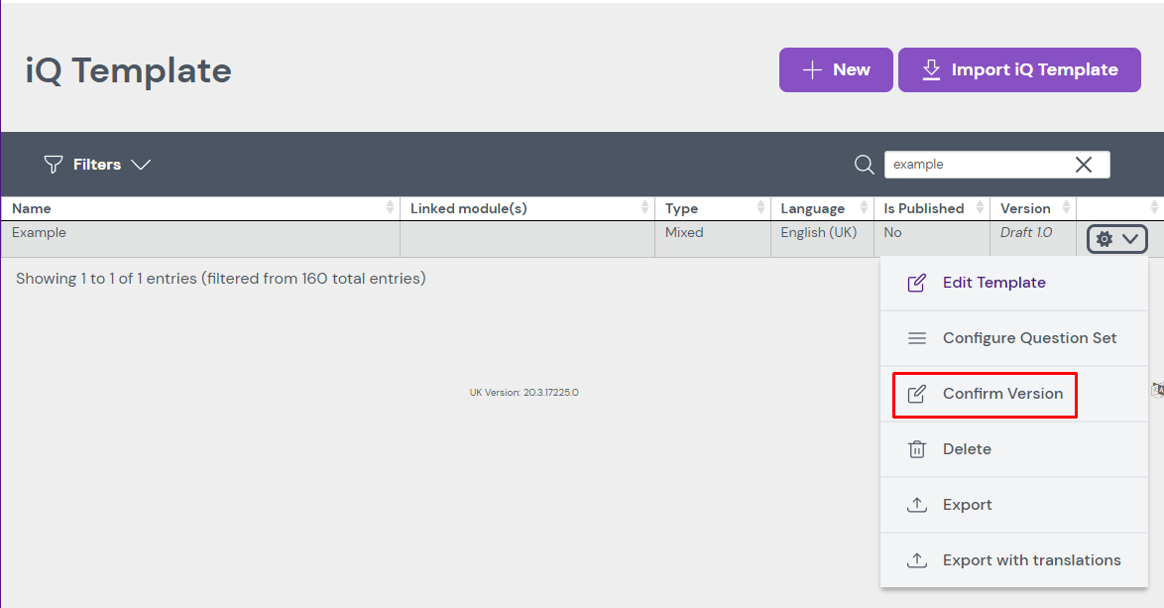The image size is (1164, 608).
Task: Clear the search box with the X
Action: pos(1083,164)
